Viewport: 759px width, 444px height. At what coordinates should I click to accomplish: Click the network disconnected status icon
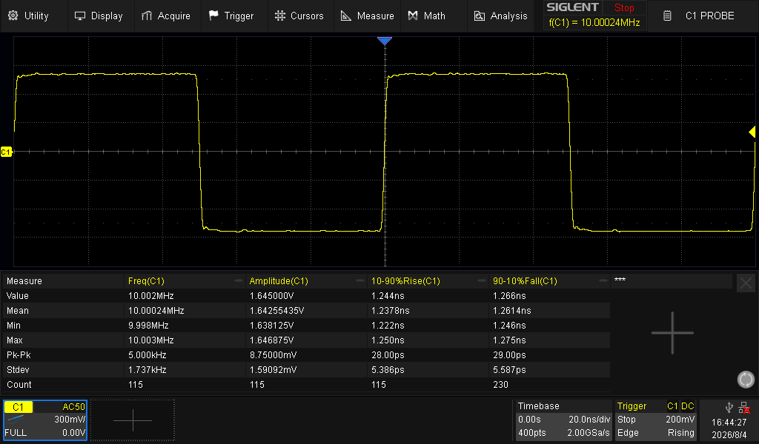[x=744, y=408]
